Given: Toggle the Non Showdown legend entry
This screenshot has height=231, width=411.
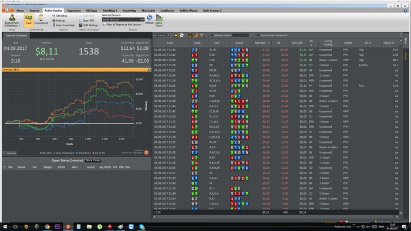Looking at the screenshot, I should [64, 153].
